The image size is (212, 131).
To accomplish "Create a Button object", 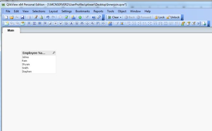I will pos(66,24).
